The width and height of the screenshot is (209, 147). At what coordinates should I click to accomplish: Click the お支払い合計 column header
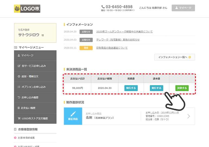point(78,79)
